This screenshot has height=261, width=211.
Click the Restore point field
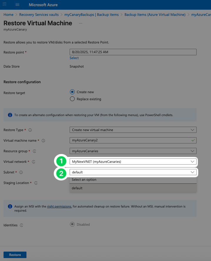133,52
